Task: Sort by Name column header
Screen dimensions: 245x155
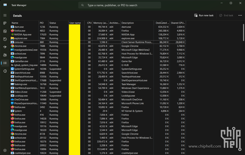Action: [x=24, y=23]
